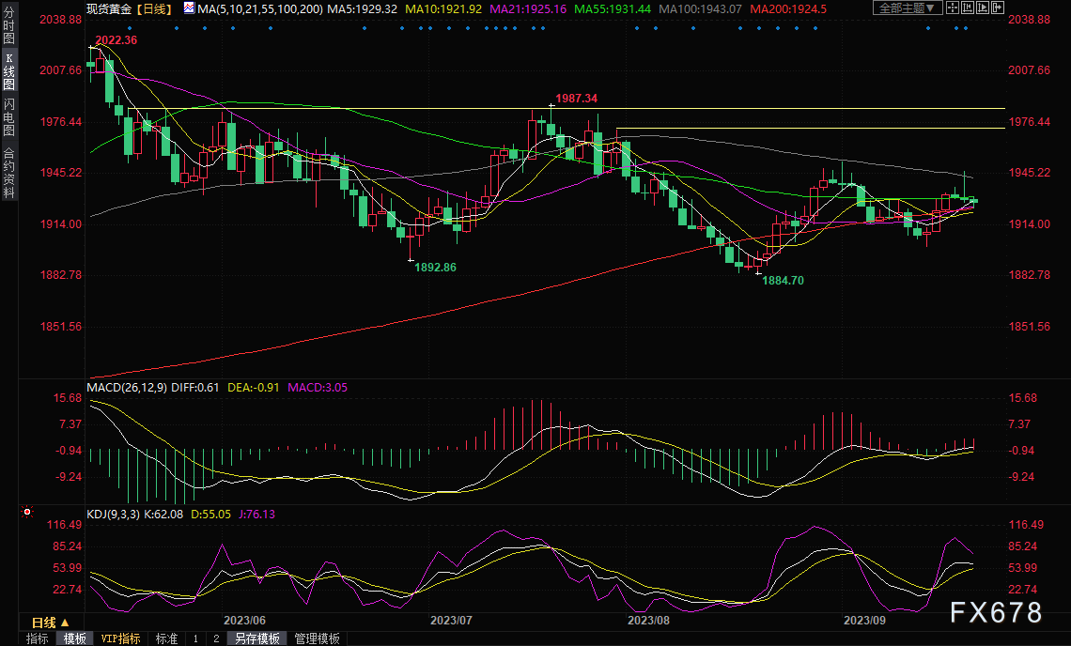Open 合约资料 contract info tab
Image resolution: width=1071 pixels, height=646 pixels.
8,173
